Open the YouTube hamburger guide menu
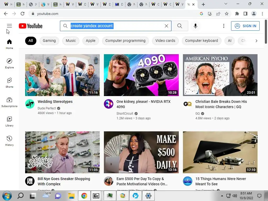 9,26
